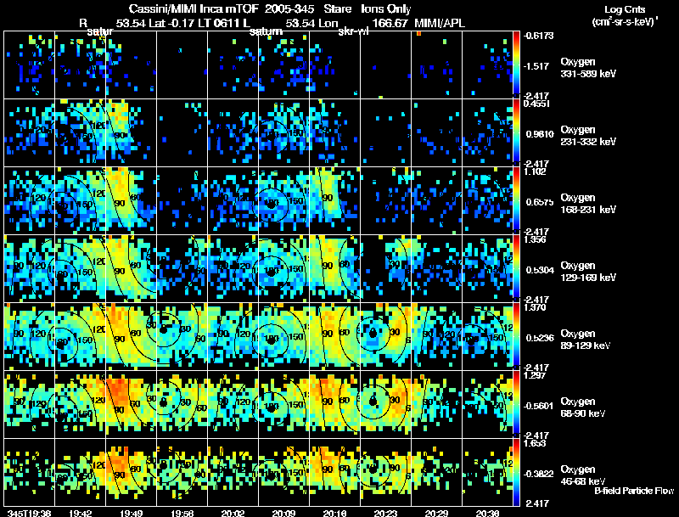Open the 20:23 panel in the 89-129 keV row

coord(385,336)
